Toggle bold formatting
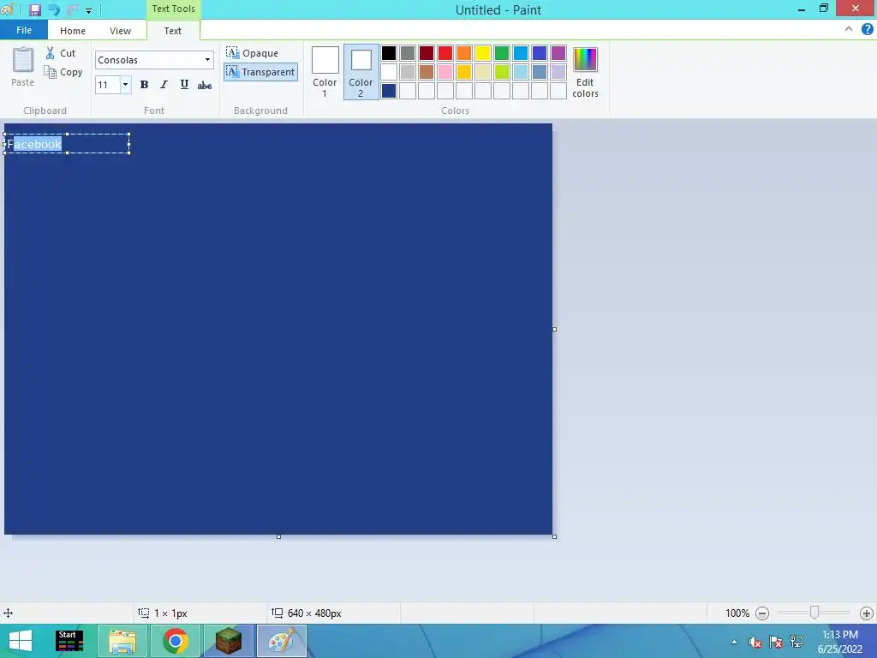The height and width of the screenshot is (658, 877). [144, 85]
